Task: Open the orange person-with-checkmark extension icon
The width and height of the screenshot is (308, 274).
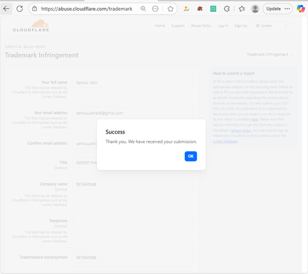Action: pos(187,9)
